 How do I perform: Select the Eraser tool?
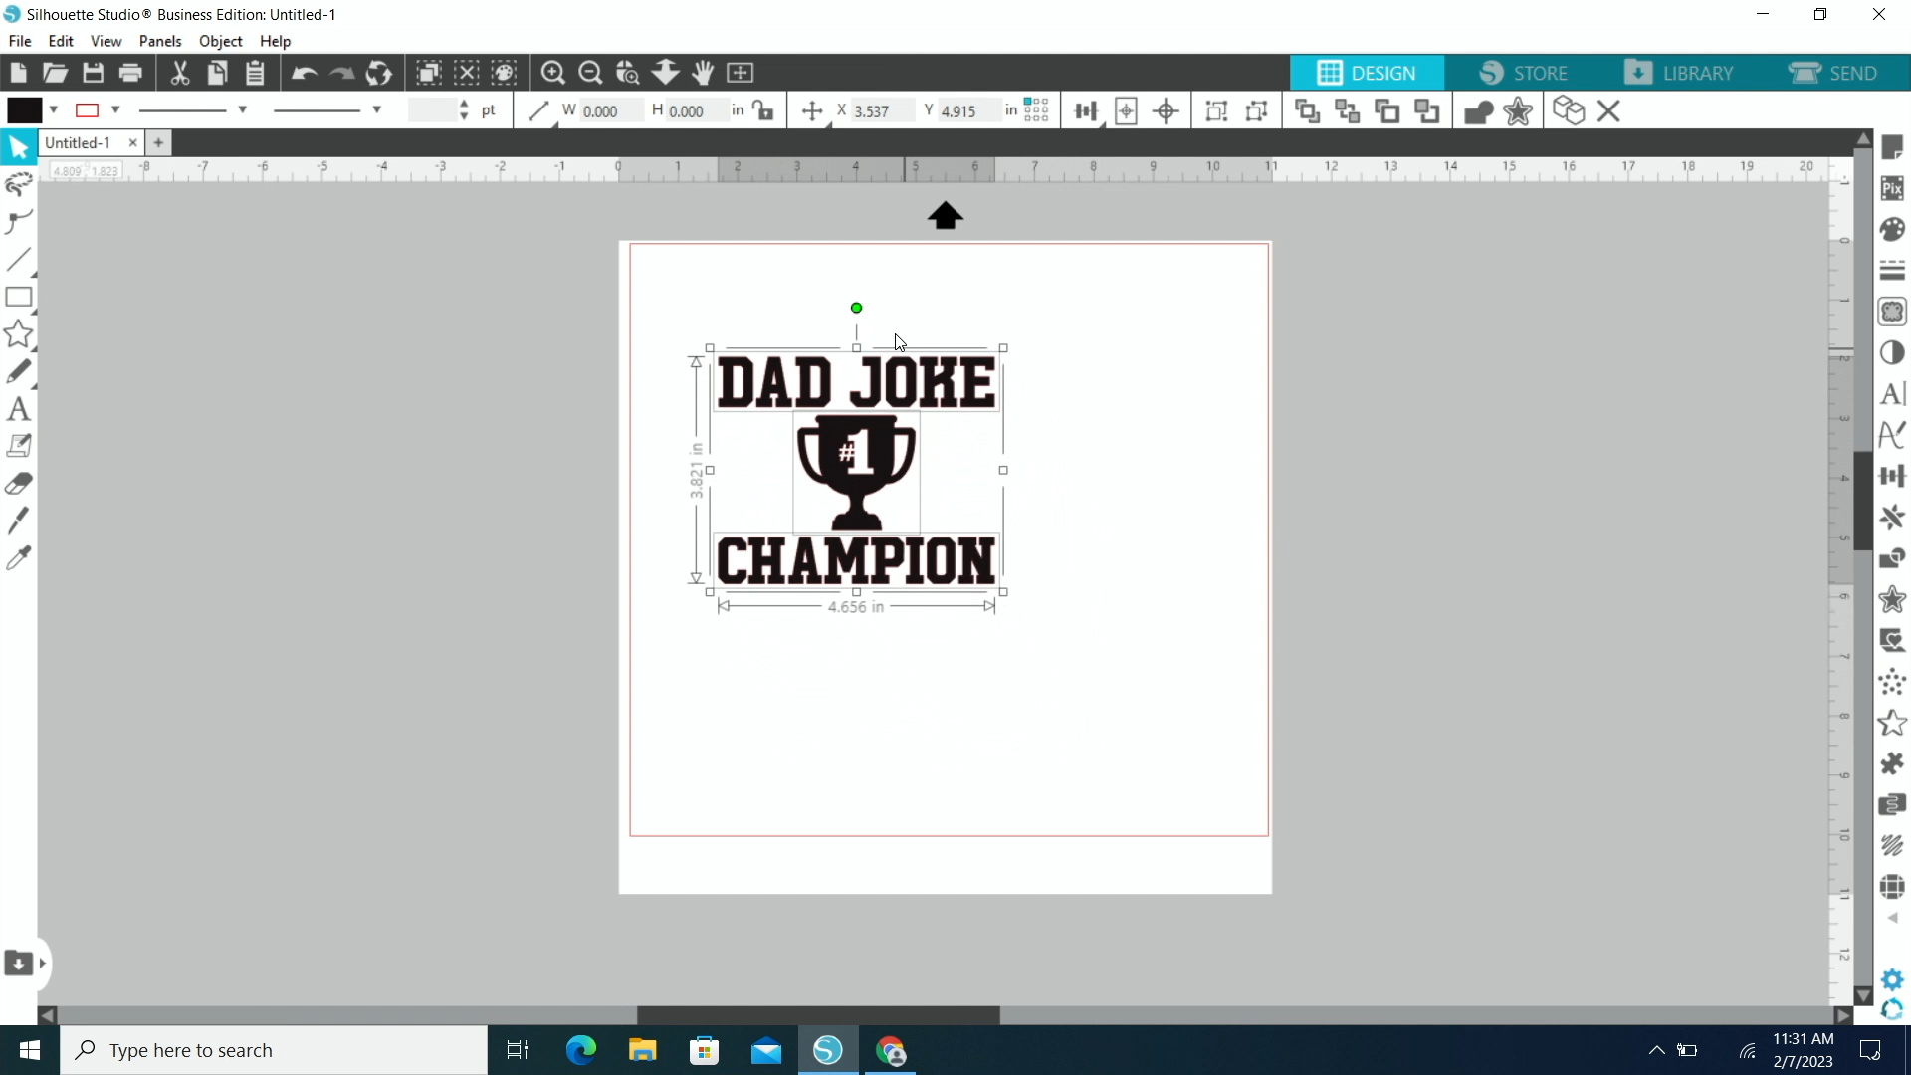tap(18, 484)
